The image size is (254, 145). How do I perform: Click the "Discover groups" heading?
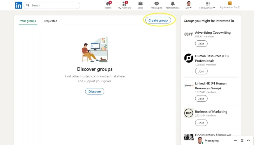coord(95,69)
